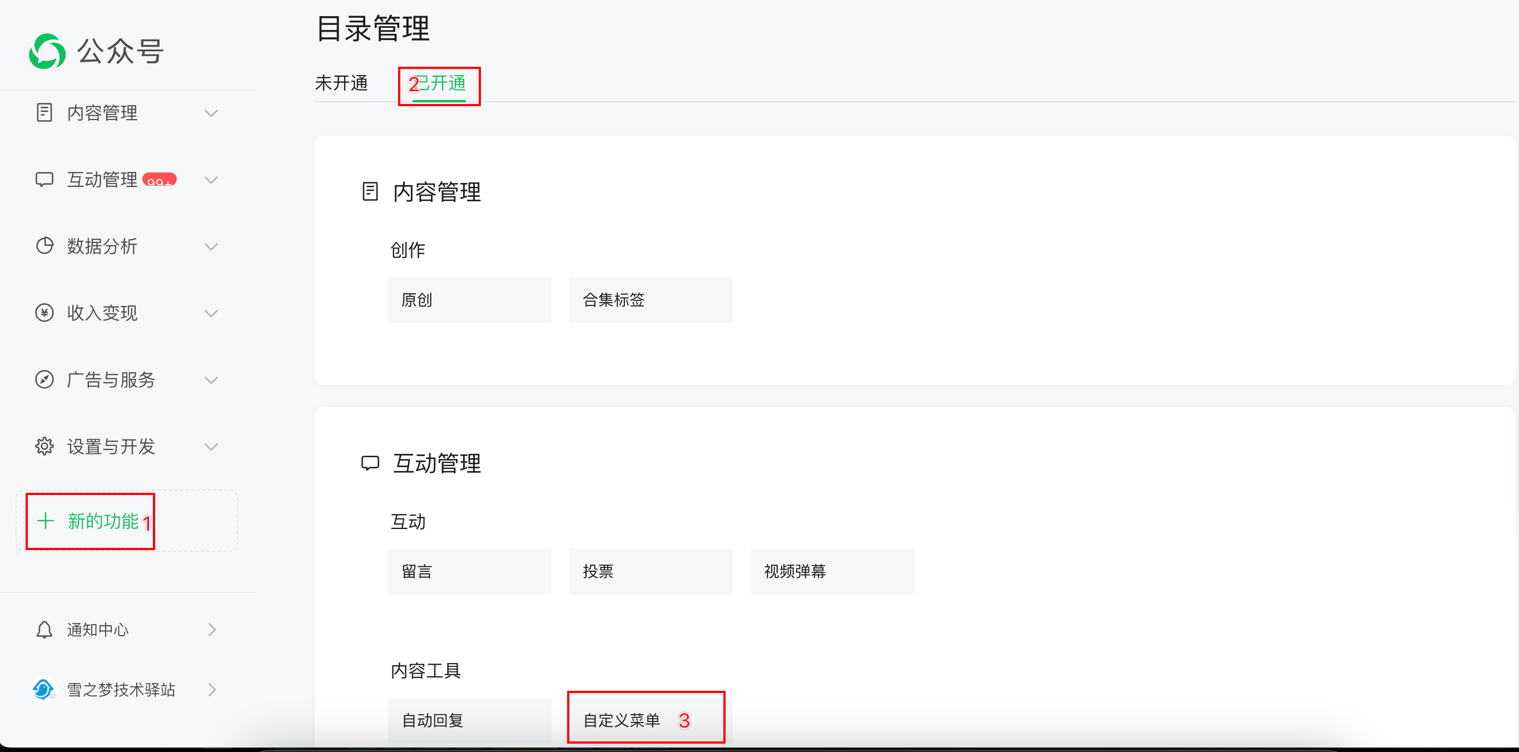Click the 99+ badge on 互动管理

[159, 179]
